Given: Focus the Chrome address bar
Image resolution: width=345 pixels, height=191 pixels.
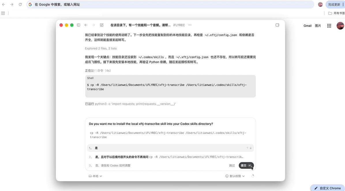Looking at the screenshot, I should (170, 4).
